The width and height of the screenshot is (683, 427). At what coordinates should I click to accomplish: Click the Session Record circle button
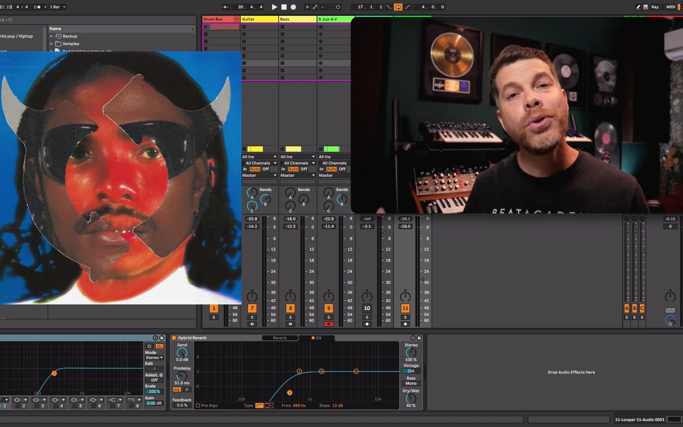338,7
